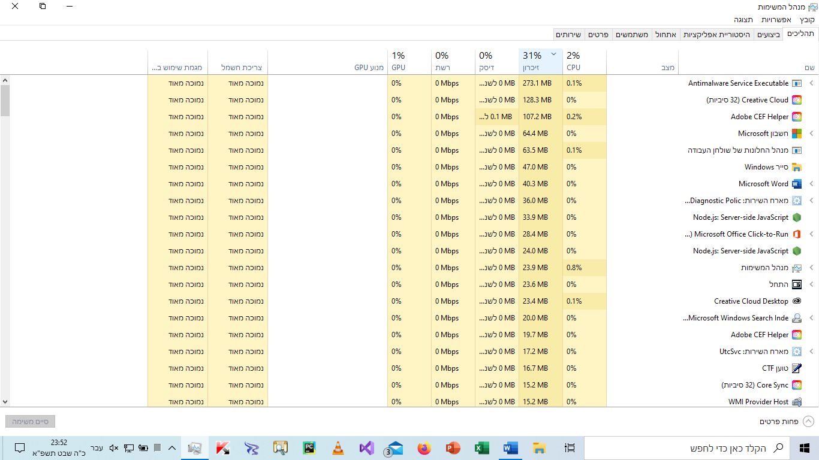Click the Adobe CEF Helper icon using 19.7 MB
Image resolution: width=819 pixels, height=460 pixels.
coord(797,335)
